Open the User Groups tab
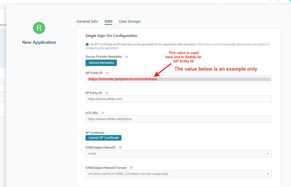 pyautogui.click(x=130, y=21)
